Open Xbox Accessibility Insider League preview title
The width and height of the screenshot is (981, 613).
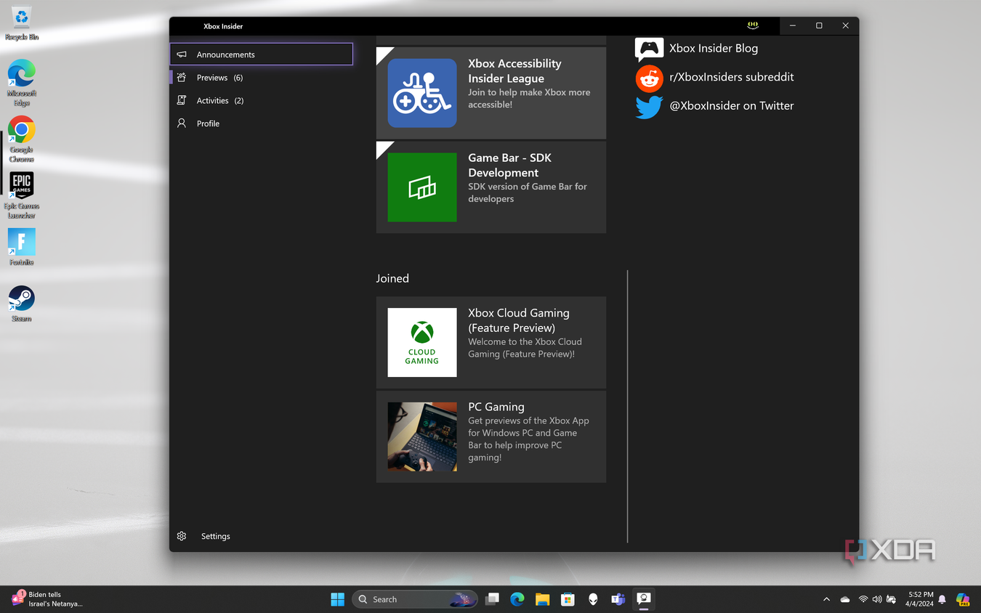point(514,71)
